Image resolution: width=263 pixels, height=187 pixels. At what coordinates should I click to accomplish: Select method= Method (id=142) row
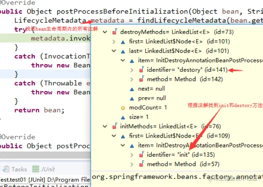pos(185,79)
